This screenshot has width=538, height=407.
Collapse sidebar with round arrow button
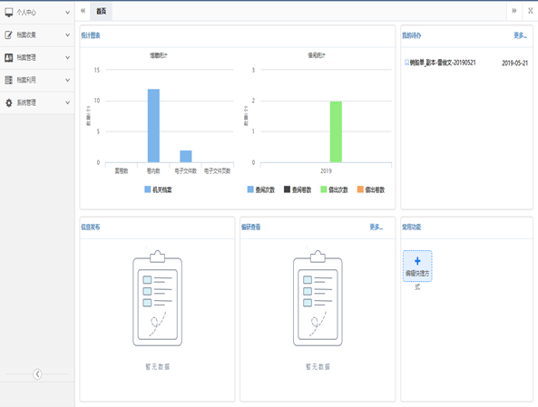coord(37,373)
